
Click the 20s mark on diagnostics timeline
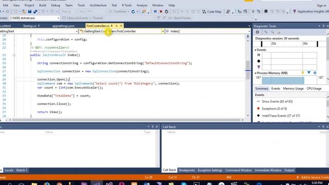pyautogui.click(x=274, y=43)
